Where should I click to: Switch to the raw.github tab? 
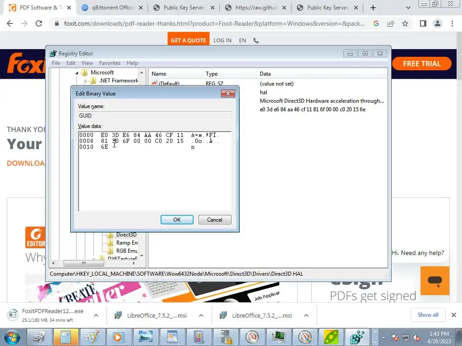click(x=256, y=8)
